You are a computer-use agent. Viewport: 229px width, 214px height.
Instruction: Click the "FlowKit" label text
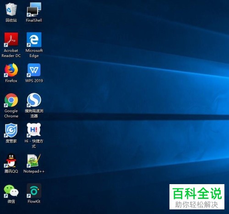click(x=34, y=202)
